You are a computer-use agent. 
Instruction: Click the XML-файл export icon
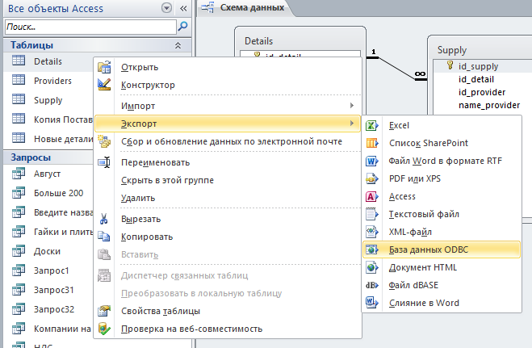tap(372, 232)
